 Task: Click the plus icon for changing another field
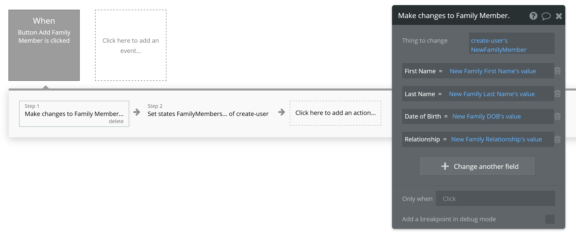pos(445,166)
